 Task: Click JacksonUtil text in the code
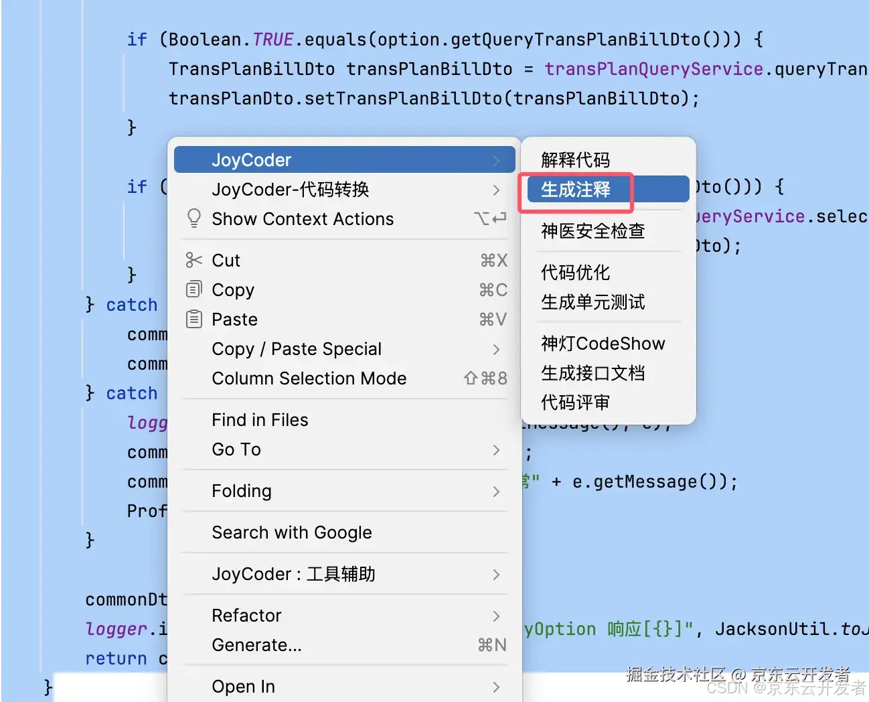772,629
